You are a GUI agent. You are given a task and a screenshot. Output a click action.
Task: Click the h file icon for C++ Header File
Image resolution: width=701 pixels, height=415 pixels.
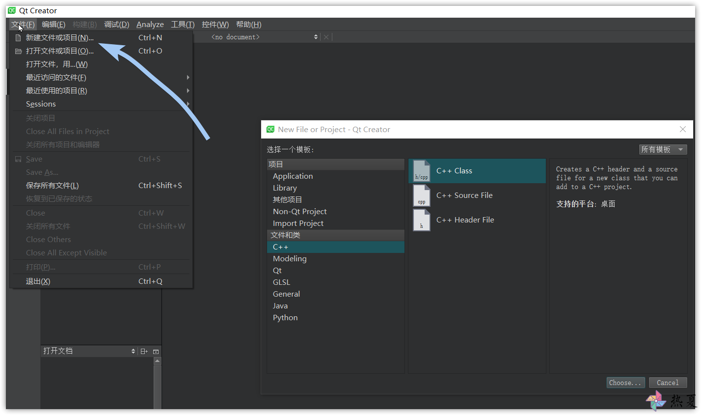[x=422, y=220]
